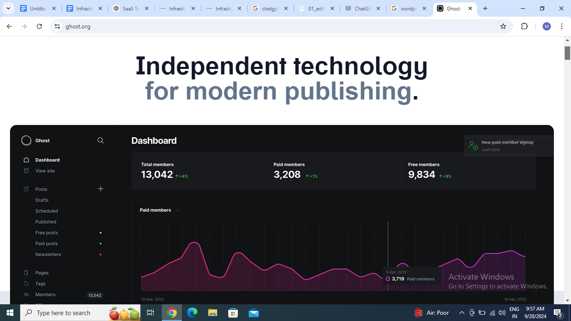Viewport: 571px width, 321px height.
Task: Click the Free members 9,834 value
Action: pos(422,175)
